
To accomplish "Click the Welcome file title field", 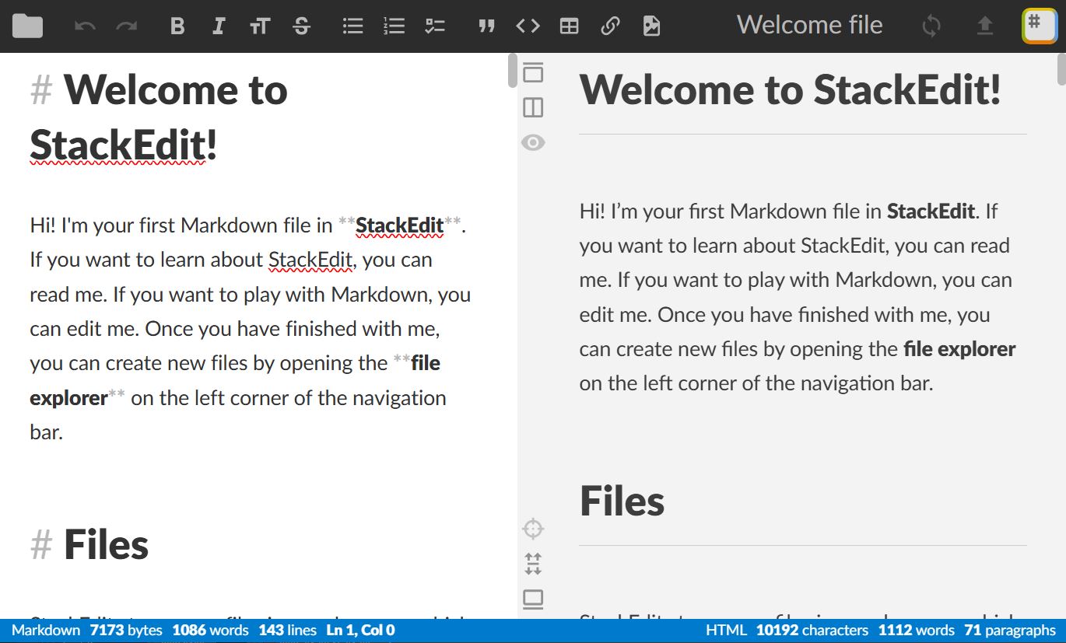I will click(809, 26).
